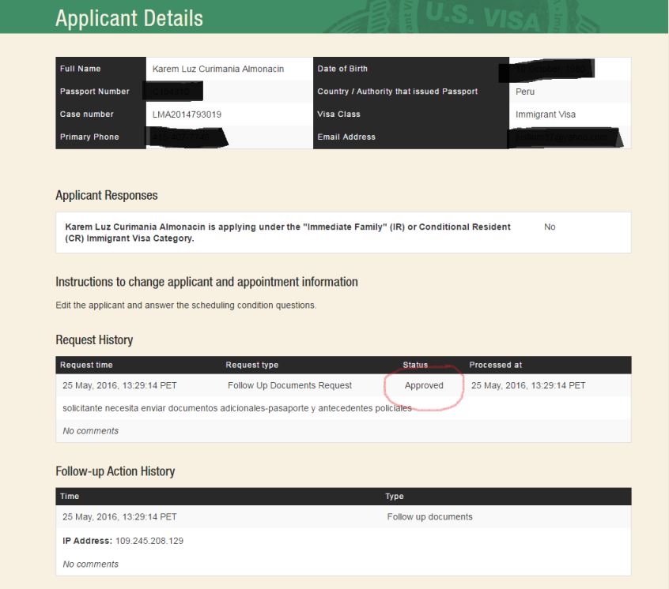Click the 'Follow up documents' type cell

click(429, 516)
